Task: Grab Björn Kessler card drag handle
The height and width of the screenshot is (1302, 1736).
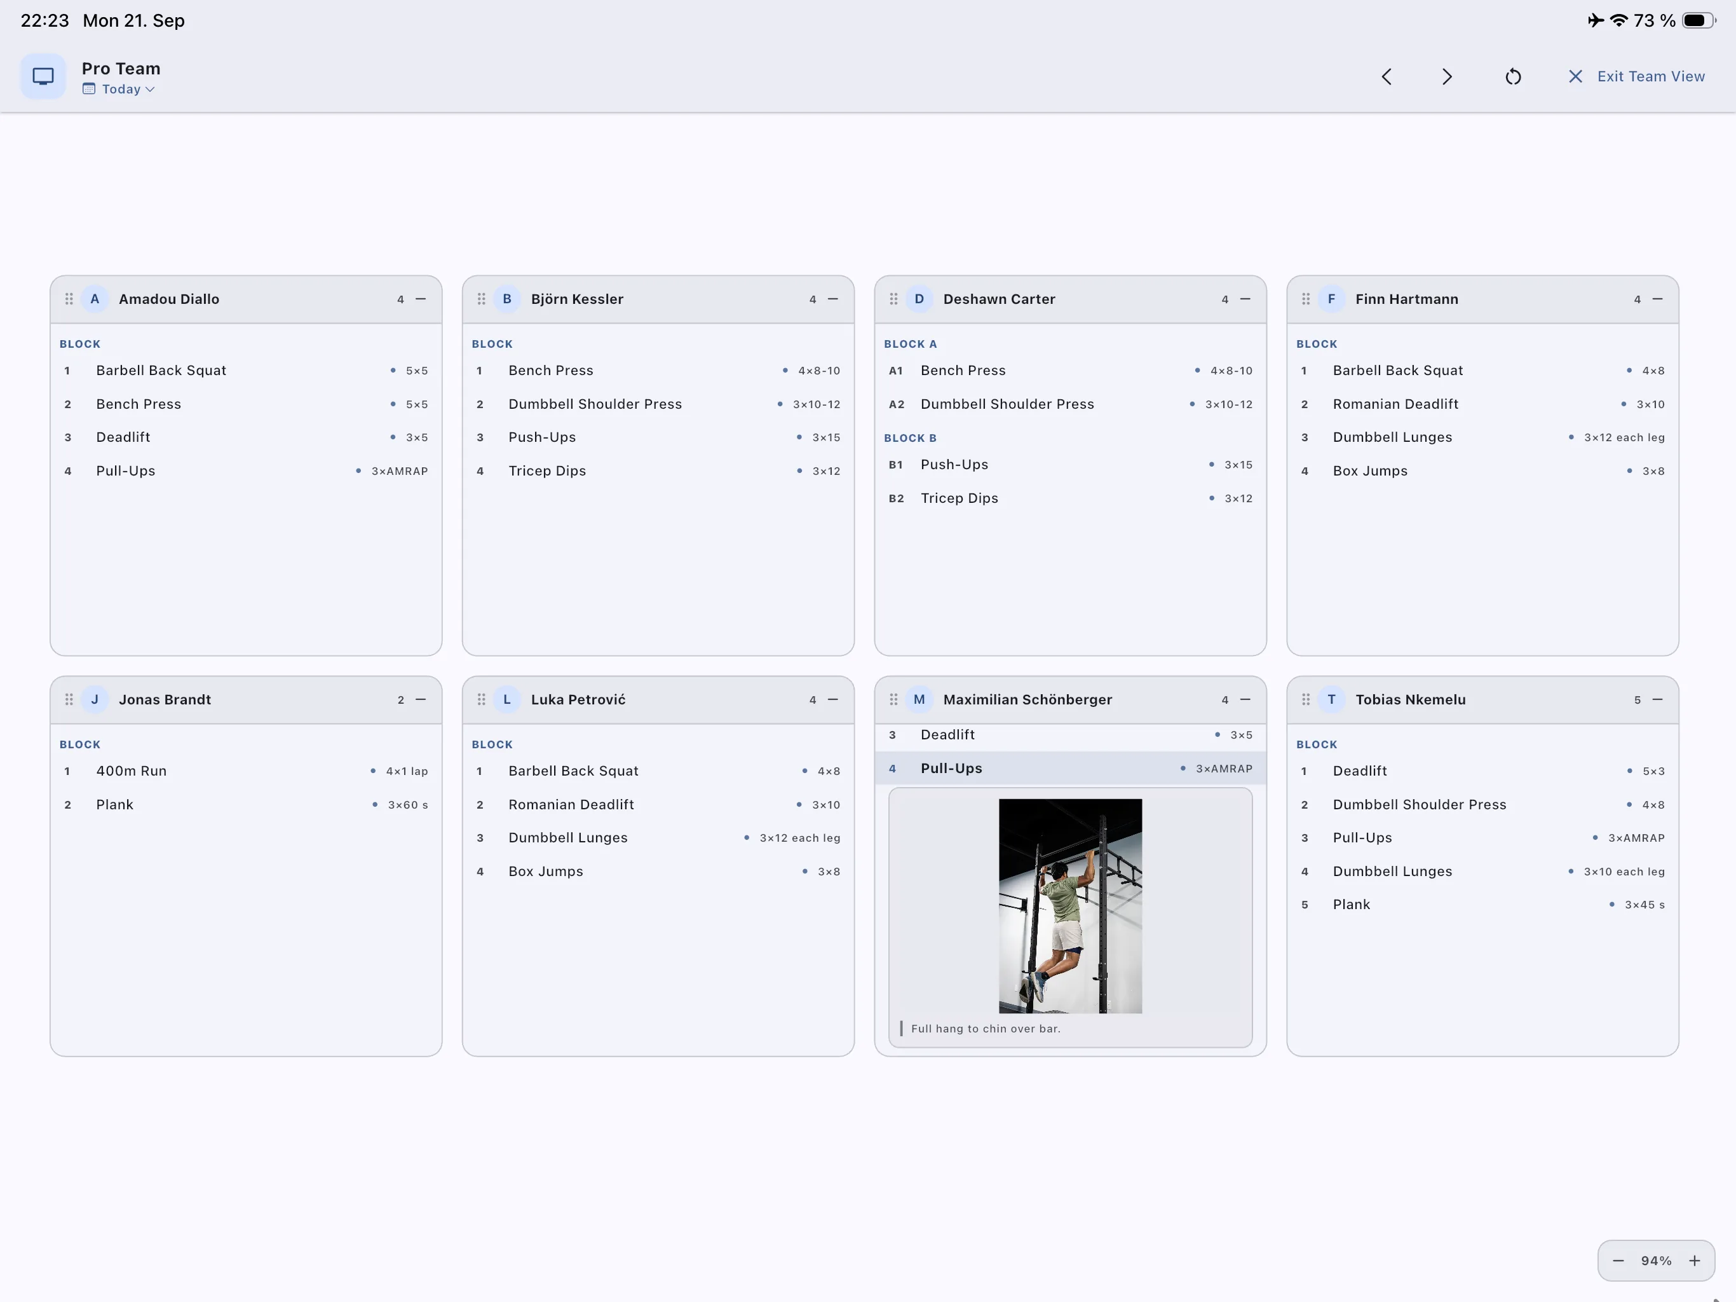Action: 481,299
